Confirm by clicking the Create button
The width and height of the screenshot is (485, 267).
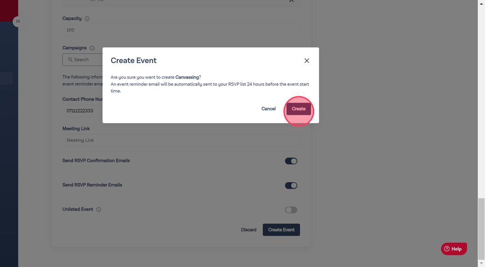298,109
